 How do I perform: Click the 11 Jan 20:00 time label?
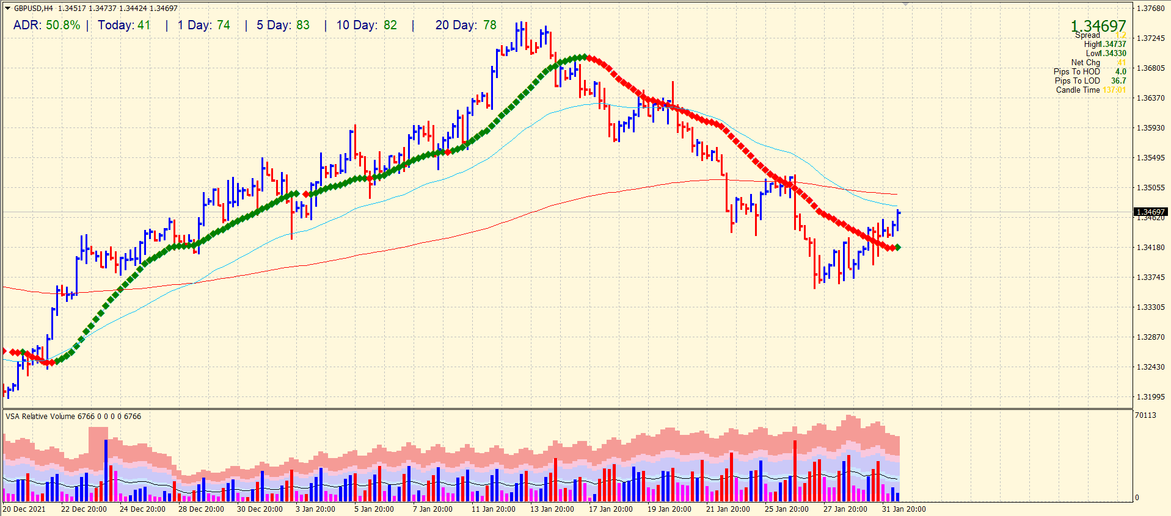494,509
